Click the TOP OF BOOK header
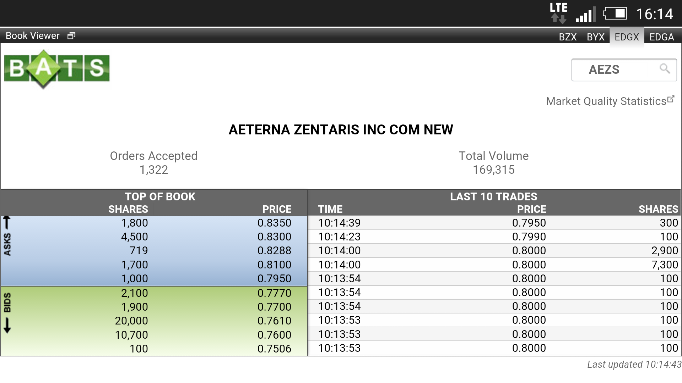Screen dimensions: 682x383 coord(160,196)
